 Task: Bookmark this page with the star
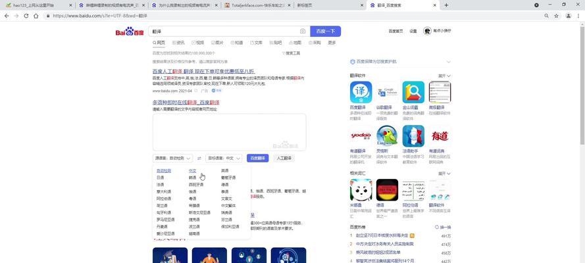coord(556,16)
